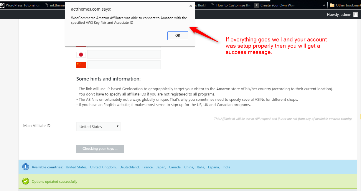Click the Howdy, admin account menu
This screenshot has width=361, height=191.
point(342,14)
